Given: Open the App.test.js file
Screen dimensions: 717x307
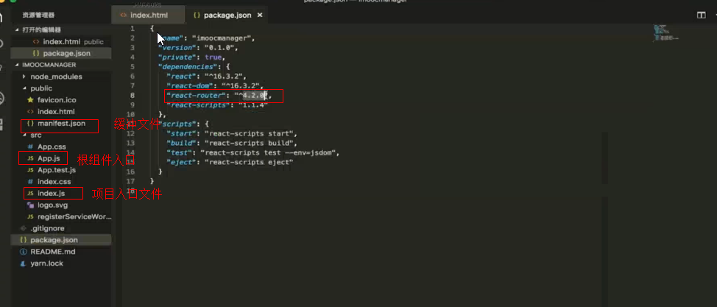Looking at the screenshot, I should (57, 170).
